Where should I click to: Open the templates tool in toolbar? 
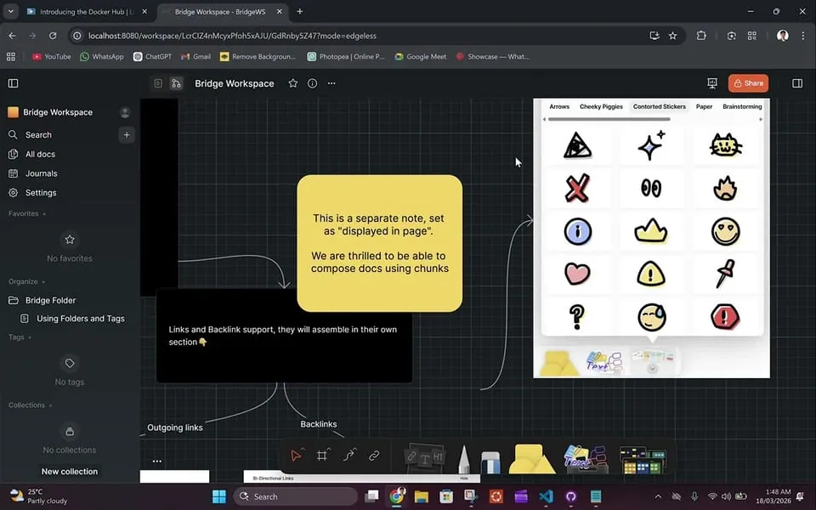643,460
